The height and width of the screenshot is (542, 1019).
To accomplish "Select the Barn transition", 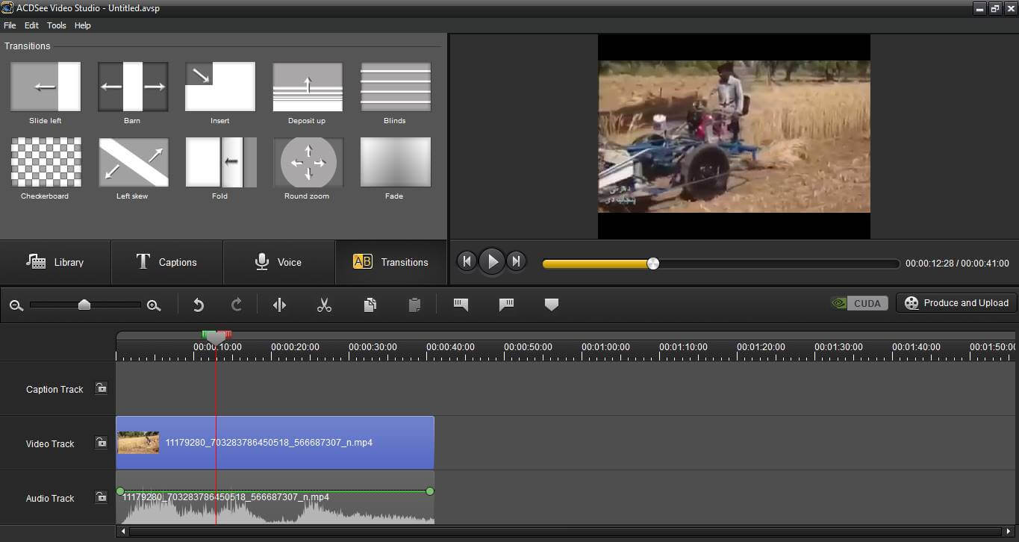I will (133, 87).
